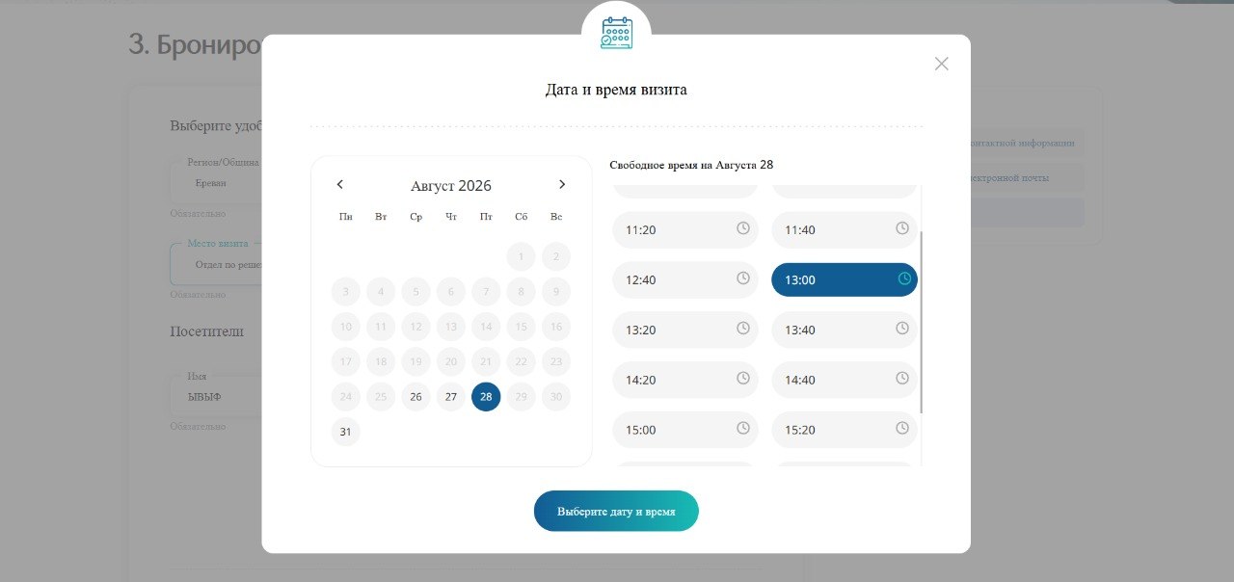The height and width of the screenshot is (582, 1234).
Task: Click the Вс weekday header
Action: (x=556, y=217)
